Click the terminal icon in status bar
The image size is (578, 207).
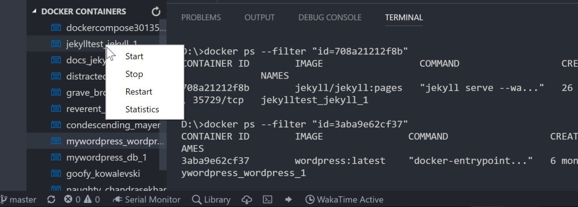[x=268, y=199]
